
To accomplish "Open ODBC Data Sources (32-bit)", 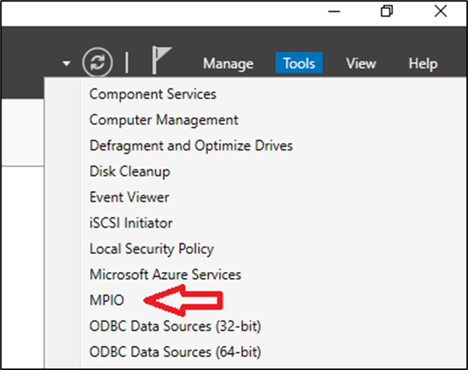I will tap(175, 326).
